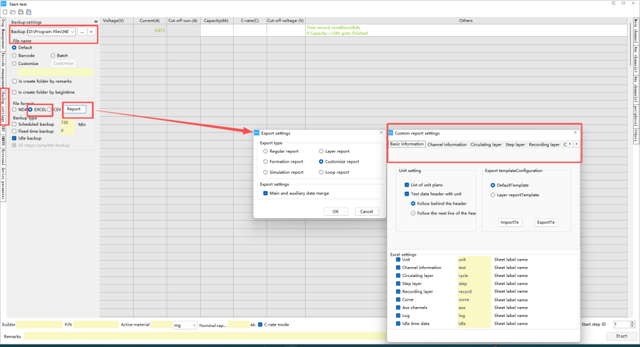The width and height of the screenshot is (640, 347).
Task: Uncheck the Idle time data Excel setting
Action: coord(398,323)
